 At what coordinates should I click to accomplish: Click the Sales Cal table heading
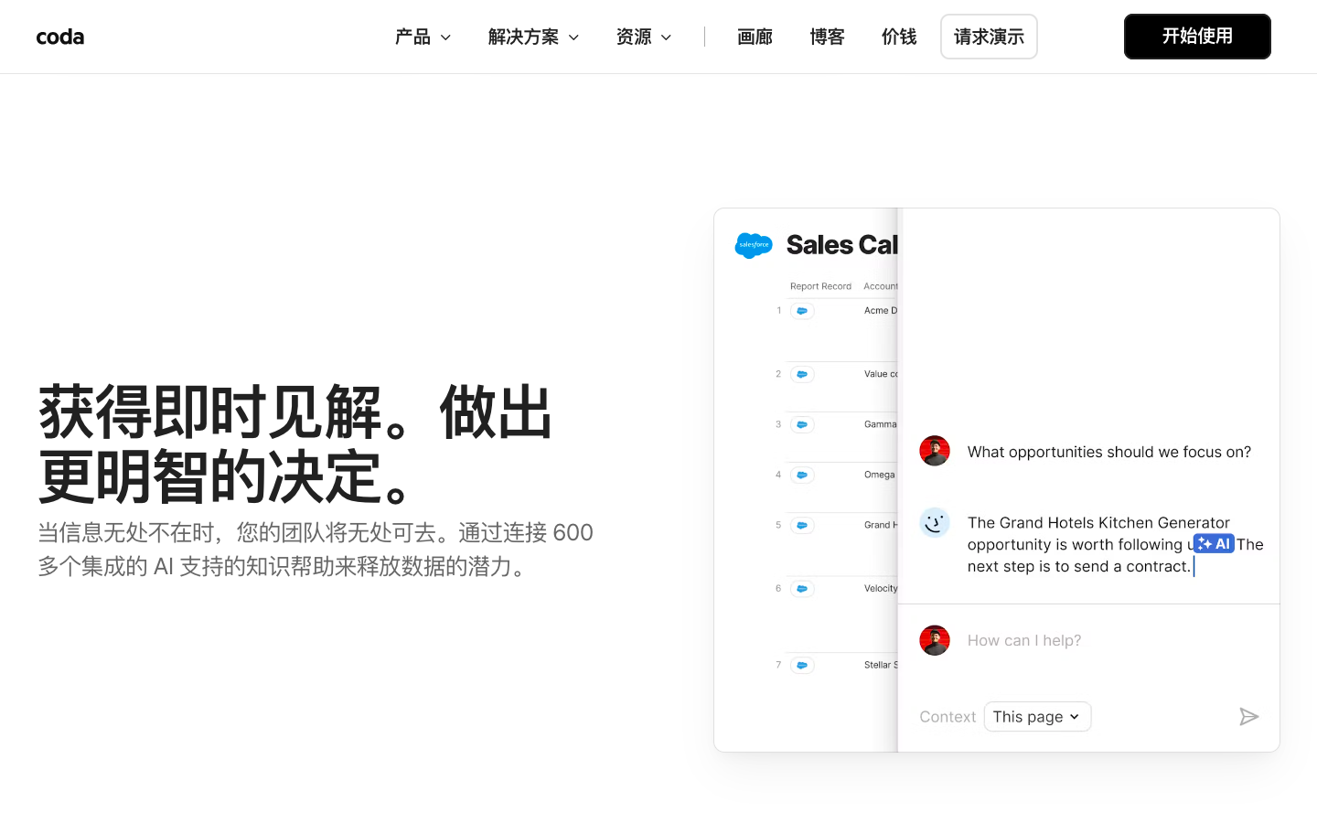pyautogui.click(x=841, y=245)
